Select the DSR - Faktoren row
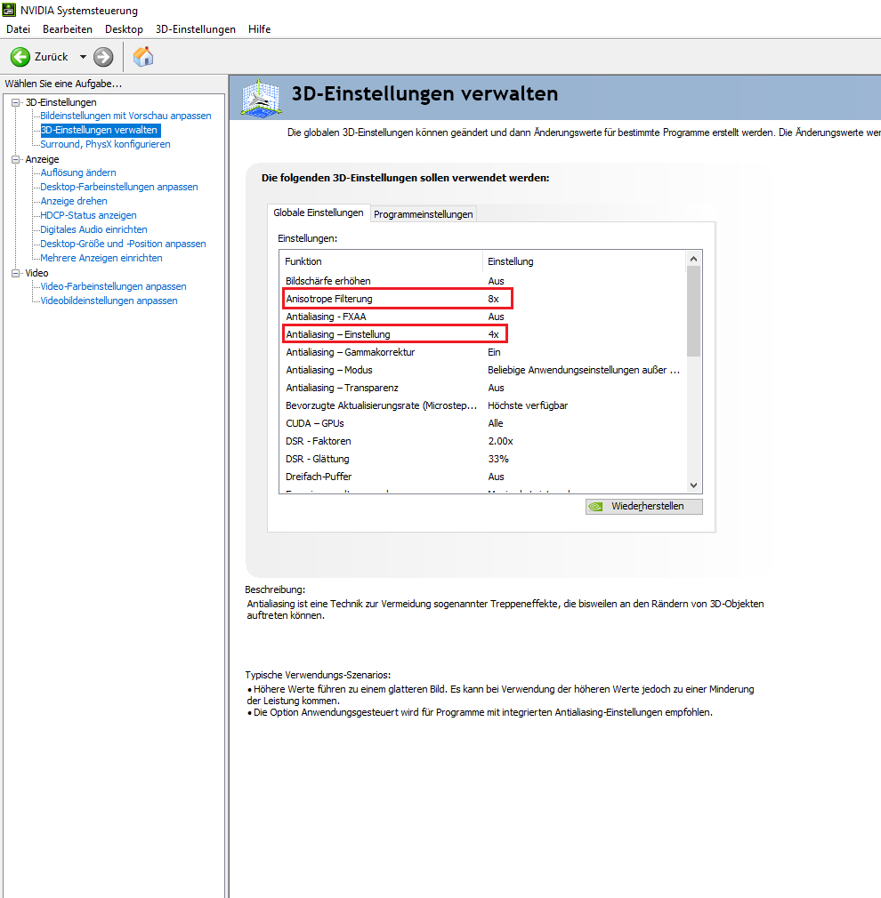 [x=482, y=441]
